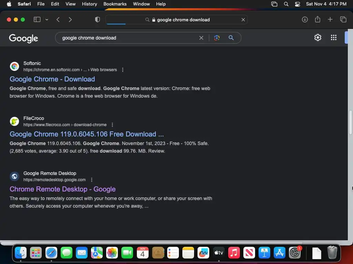Open Spotlight search in menu bar
The height and width of the screenshot is (264, 353).
[286, 4]
